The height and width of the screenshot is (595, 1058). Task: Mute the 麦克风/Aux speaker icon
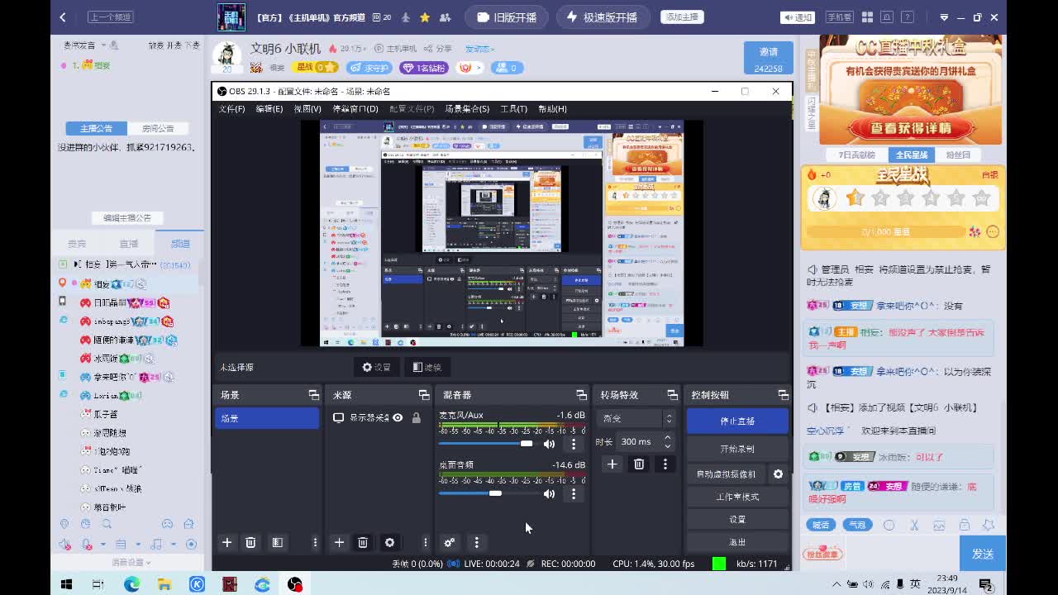coord(549,444)
